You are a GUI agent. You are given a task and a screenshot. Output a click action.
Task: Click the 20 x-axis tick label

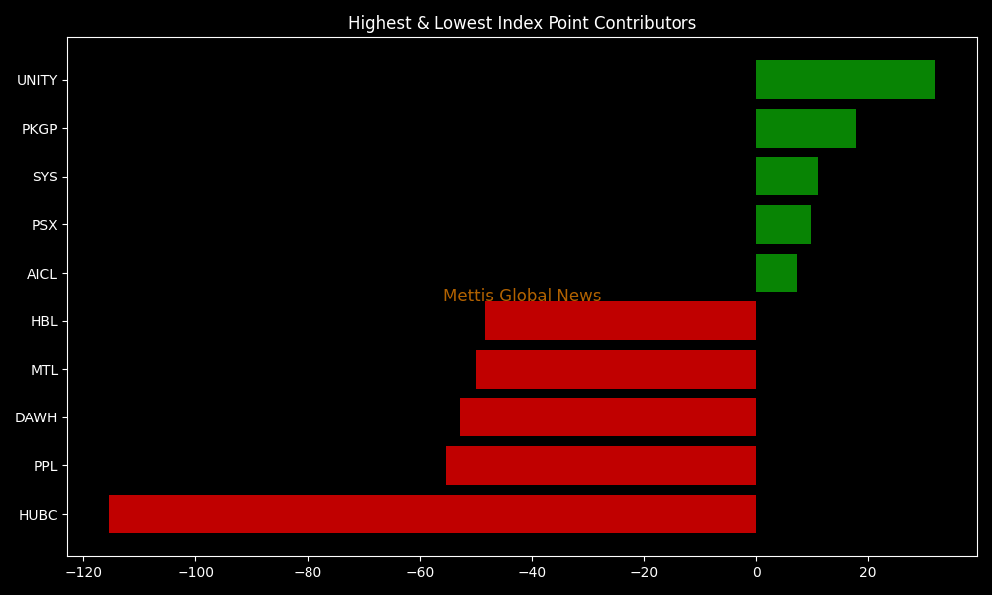click(868, 573)
